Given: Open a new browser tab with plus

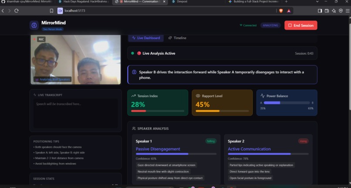Looking at the screenshot, I should point(286,2).
